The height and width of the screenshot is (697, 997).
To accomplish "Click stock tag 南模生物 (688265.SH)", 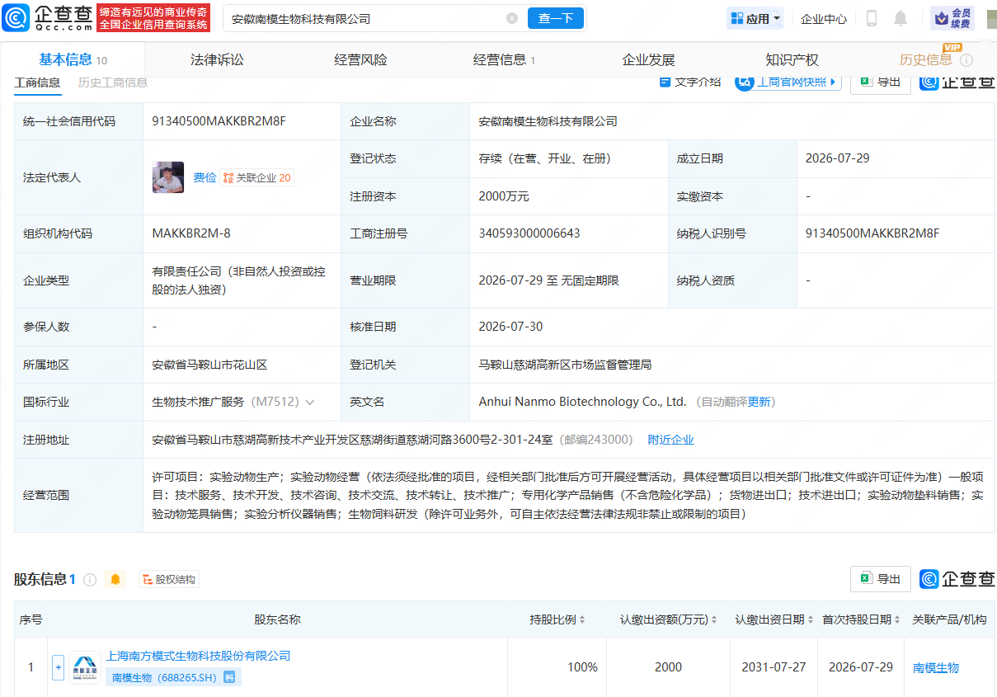I will (163, 677).
